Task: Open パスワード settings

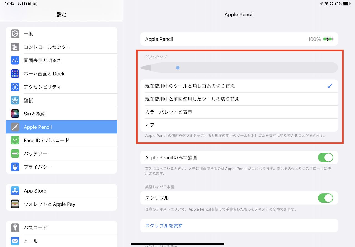Action: [x=62, y=228]
